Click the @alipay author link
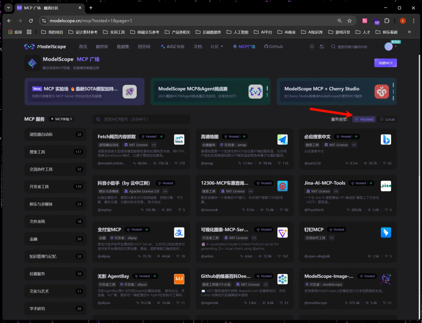Viewport: 422px width, 323px height. pos(104,256)
